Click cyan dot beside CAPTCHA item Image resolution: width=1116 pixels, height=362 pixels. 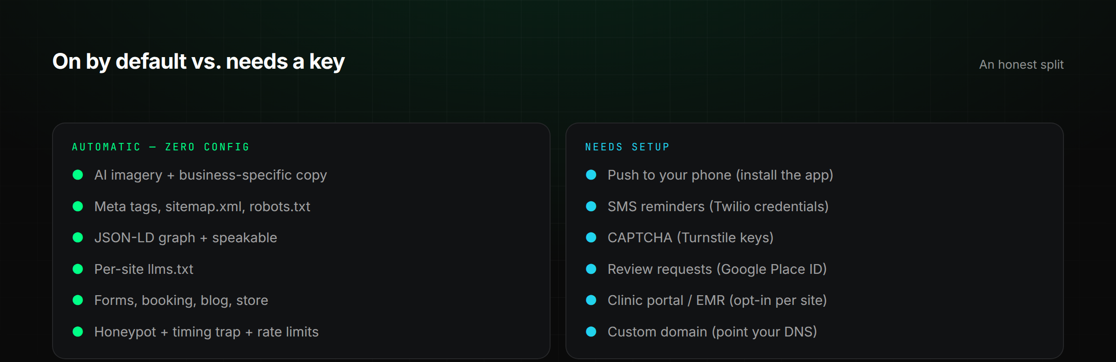[x=591, y=238]
